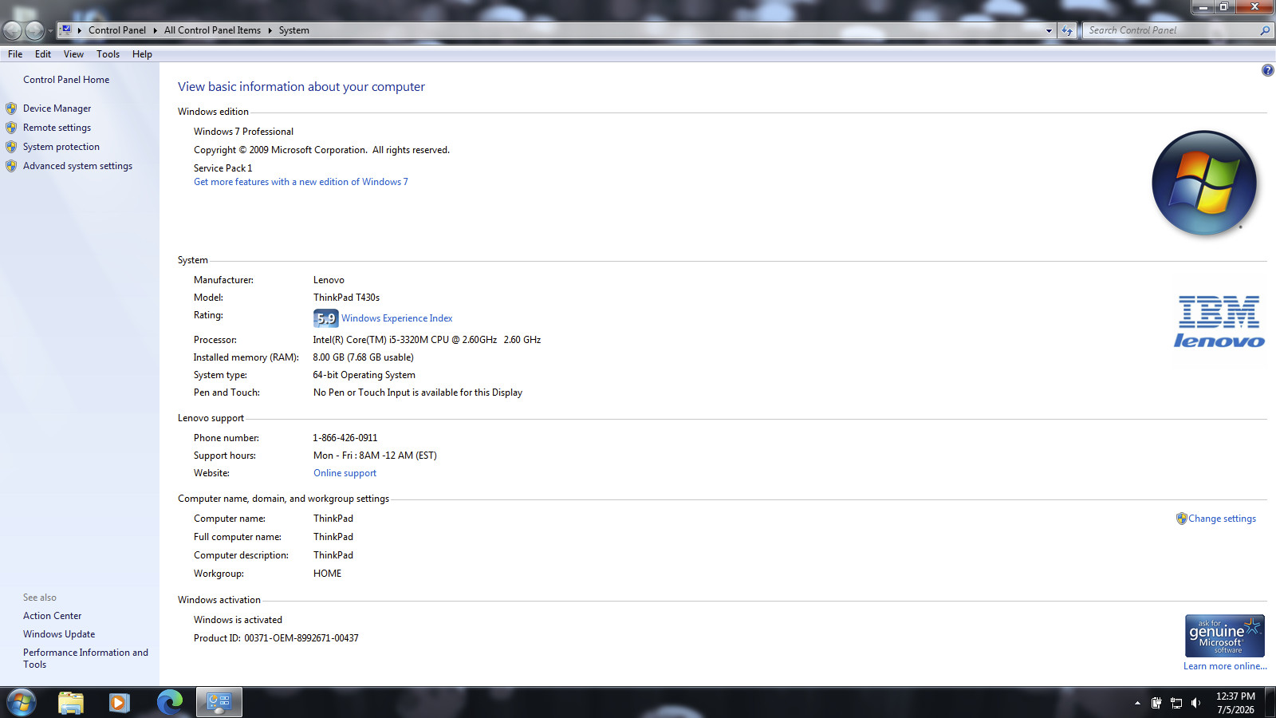
Task: Open the Help menu
Action: 142,54
